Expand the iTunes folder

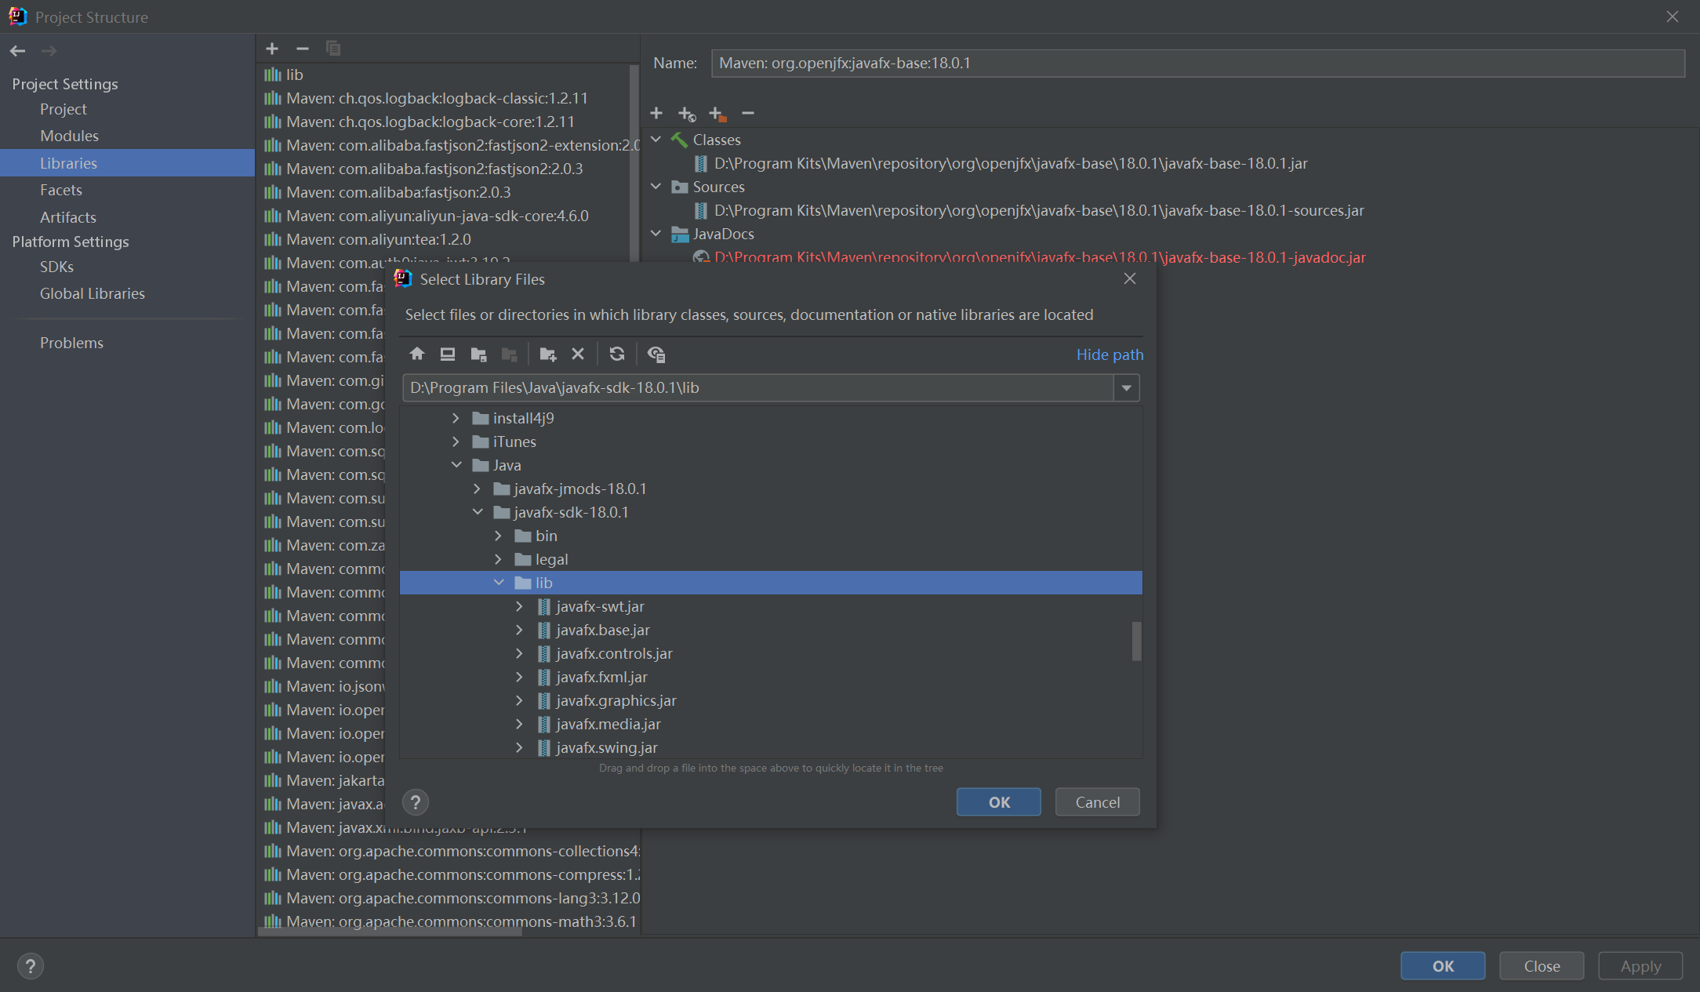[x=456, y=441]
